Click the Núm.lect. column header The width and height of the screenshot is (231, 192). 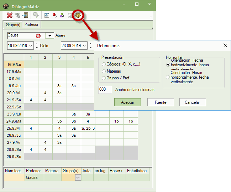pyautogui.click(x=14, y=171)
